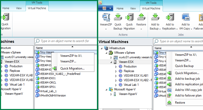Click VMwithOldHWVersion VM icon in left list
203x110 pixels.
(38, 95)
